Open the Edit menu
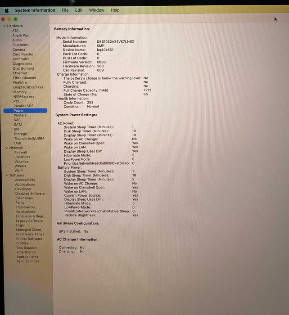Screen dimensions: 289x315 click(79, 10)
